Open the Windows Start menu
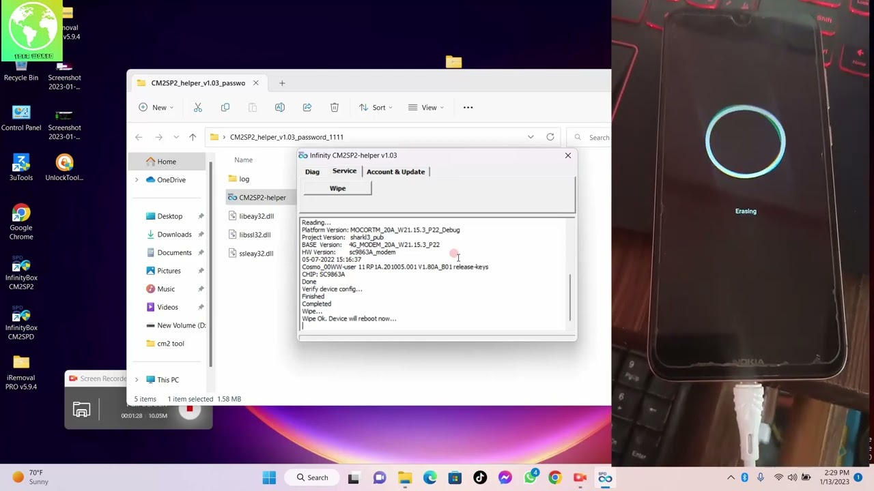This screenshot has height=491, width=874. (x=270, y=478)
